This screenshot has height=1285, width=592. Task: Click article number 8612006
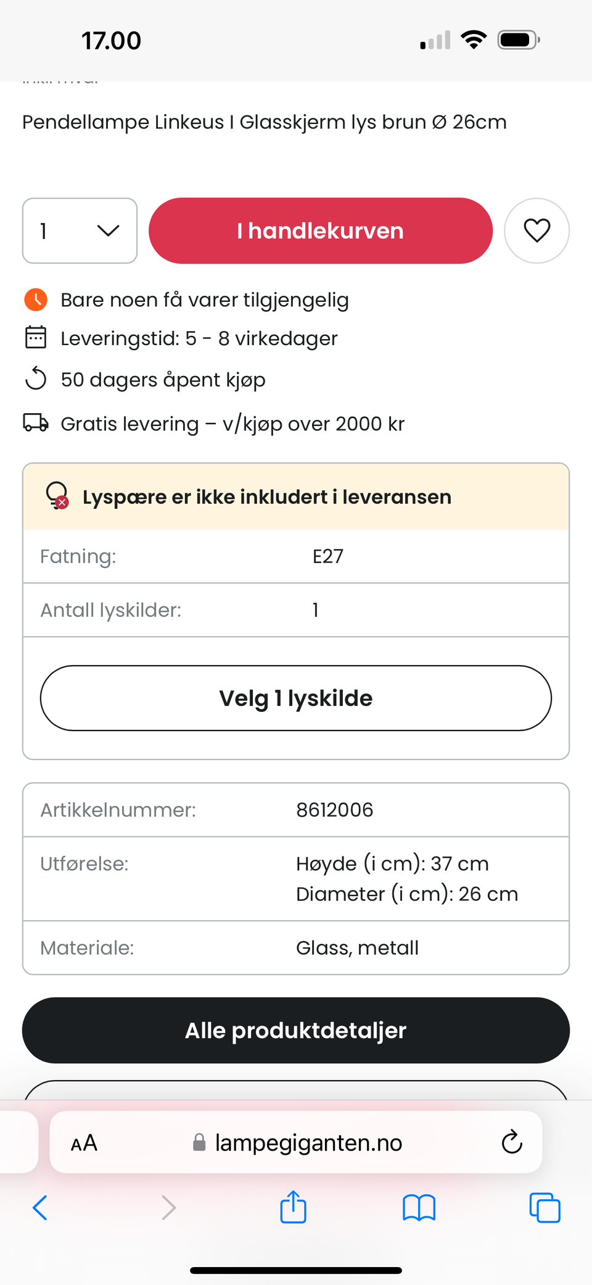(334, 810)
